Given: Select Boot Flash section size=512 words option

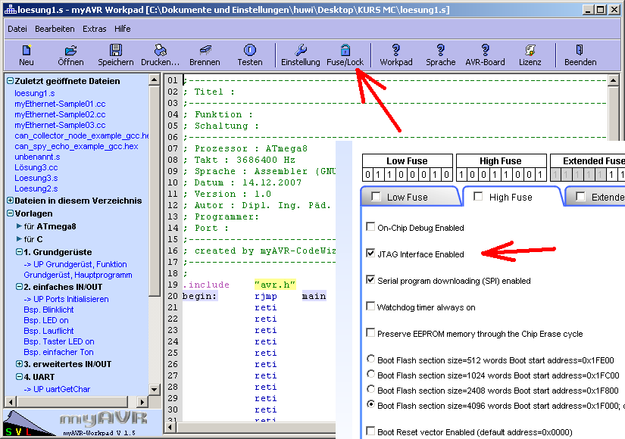Looking at the screenshot, I should pyautogui.click(x=370, y=359).
